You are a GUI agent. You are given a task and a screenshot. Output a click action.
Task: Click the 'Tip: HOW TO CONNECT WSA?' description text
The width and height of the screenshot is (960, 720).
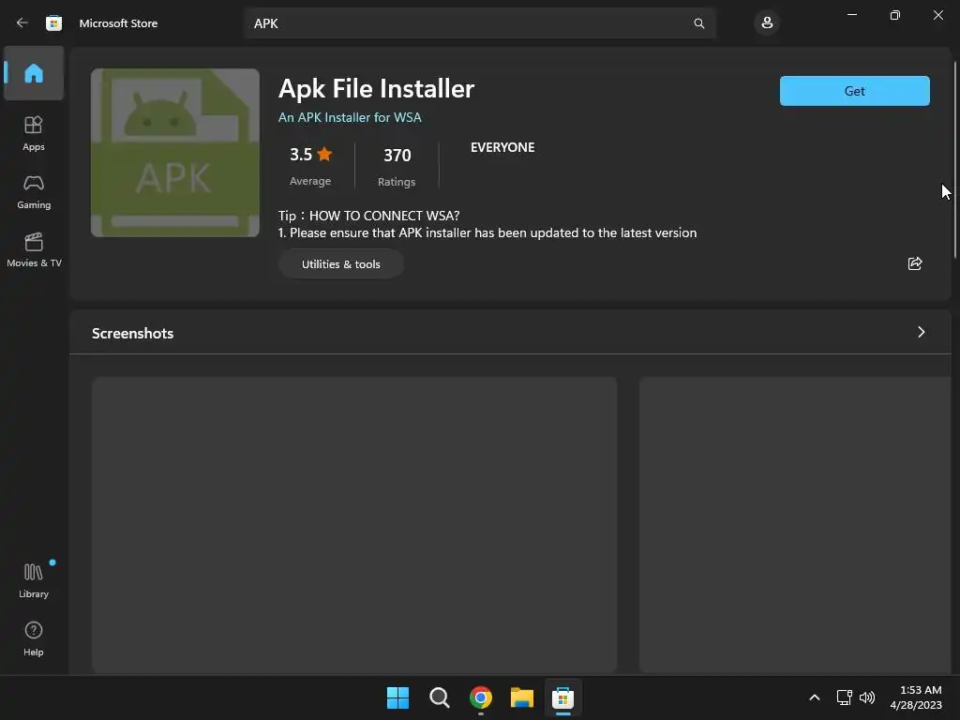[x=368, y=216]
